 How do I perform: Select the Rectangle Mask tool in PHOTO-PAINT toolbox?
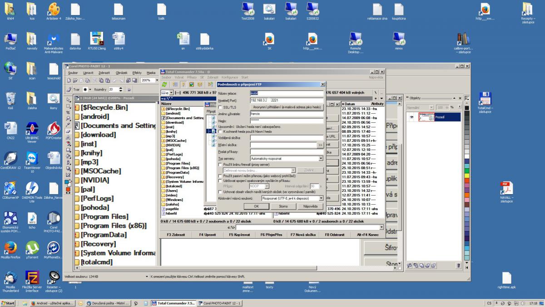pyautogui.click(x=68, y=106)
